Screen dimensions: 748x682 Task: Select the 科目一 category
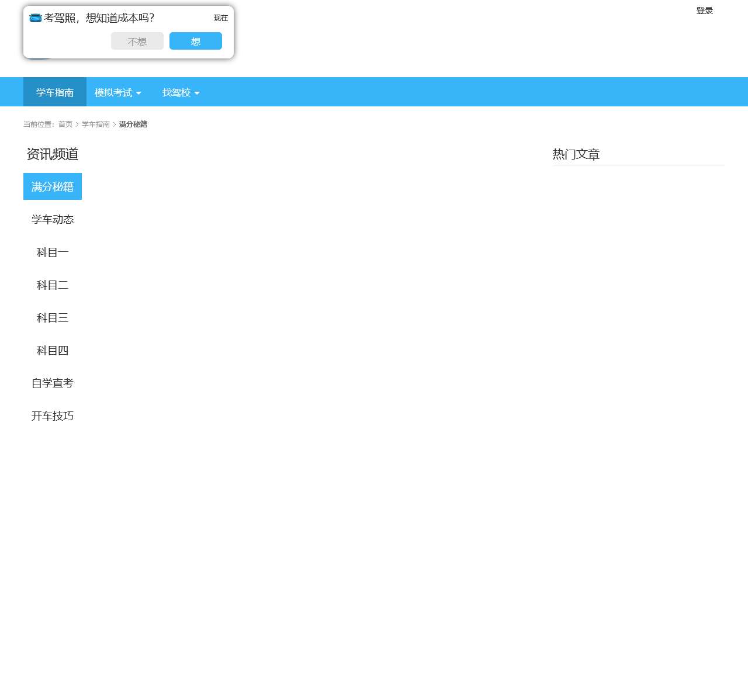pos(52,252)
